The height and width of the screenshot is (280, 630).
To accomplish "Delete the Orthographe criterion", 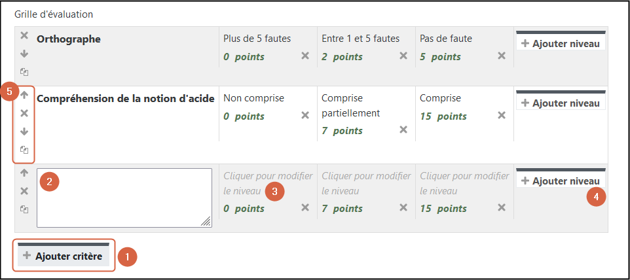I will (24, 35).
